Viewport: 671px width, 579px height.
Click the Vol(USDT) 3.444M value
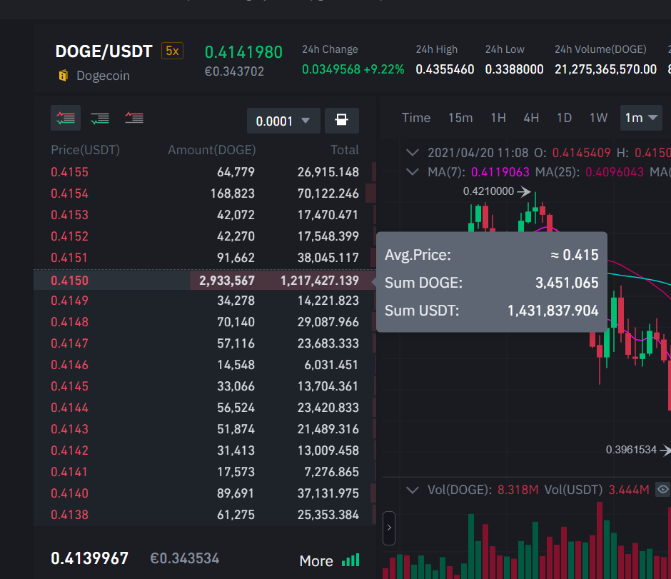tap(629, 490)
